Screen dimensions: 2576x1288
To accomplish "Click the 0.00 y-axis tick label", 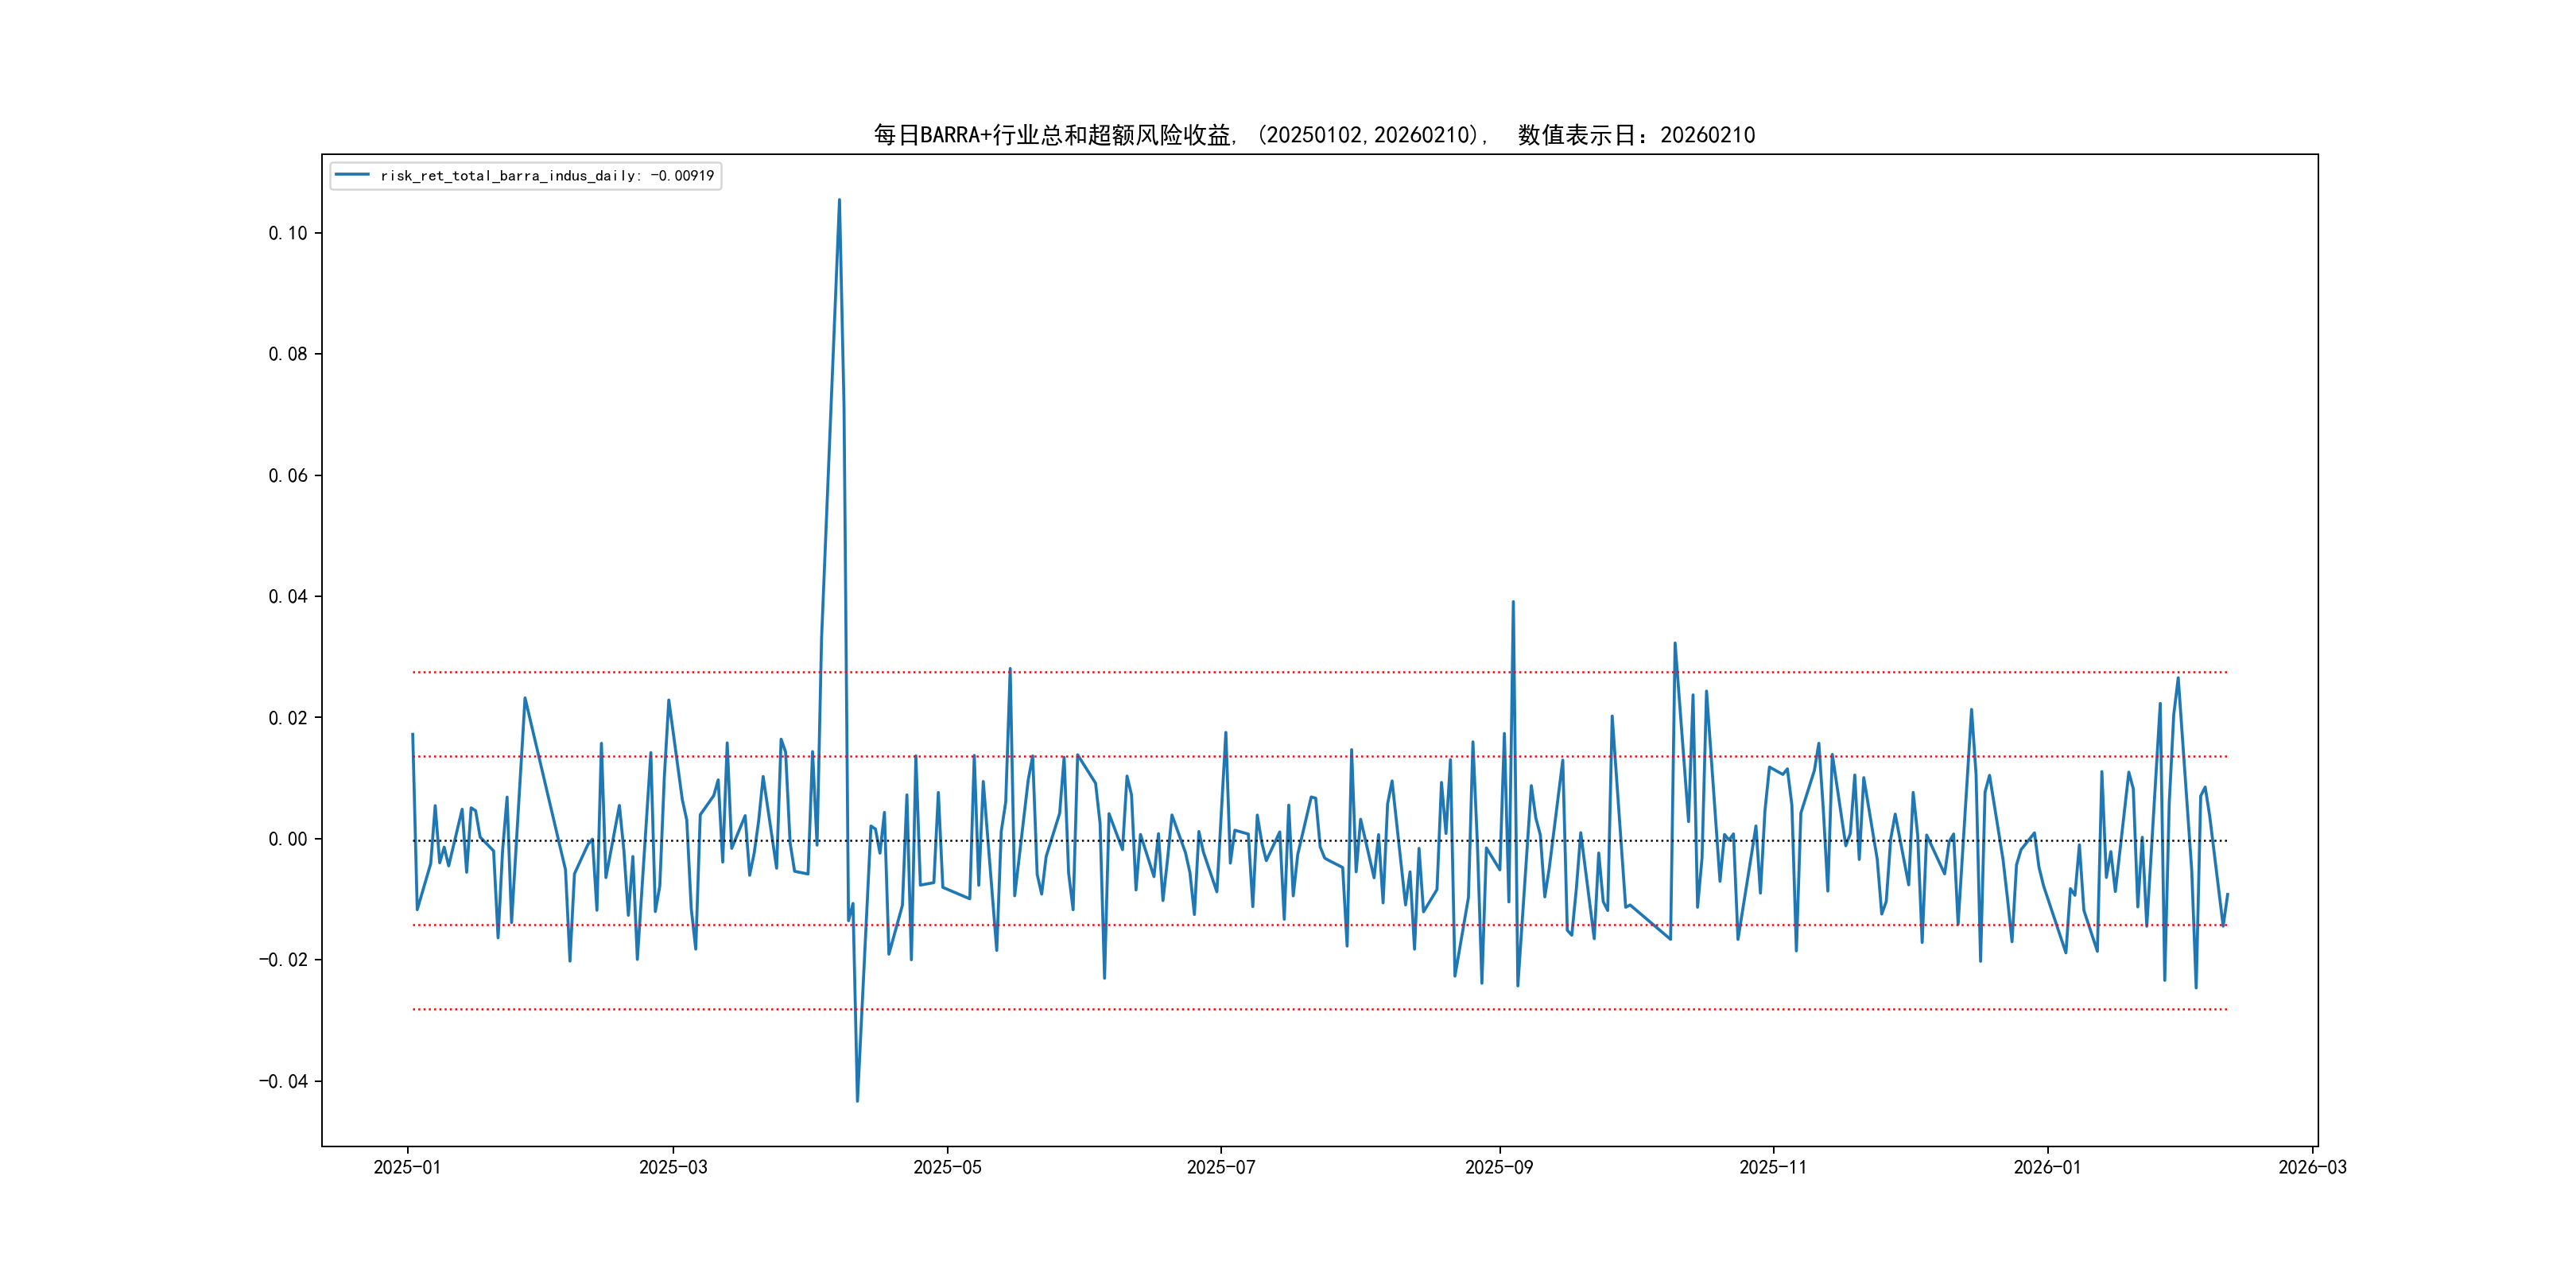I will point(288,839).
